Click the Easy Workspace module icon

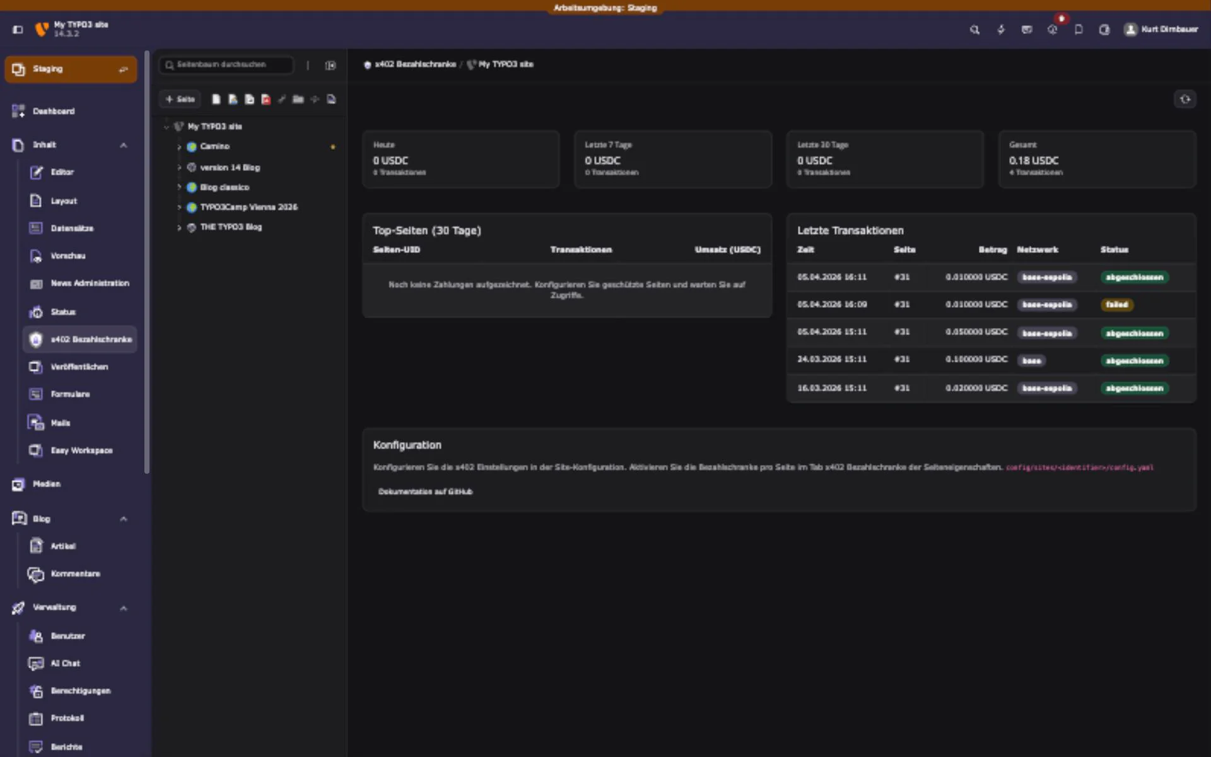tap(36, 450)
